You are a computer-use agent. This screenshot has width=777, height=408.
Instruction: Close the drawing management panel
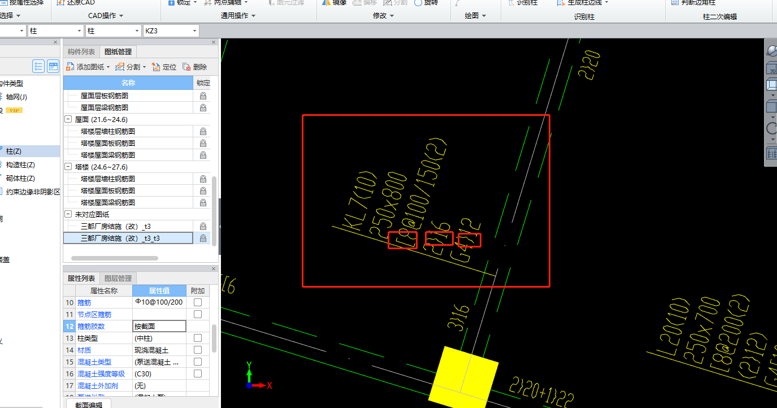(x=214, y=42)
